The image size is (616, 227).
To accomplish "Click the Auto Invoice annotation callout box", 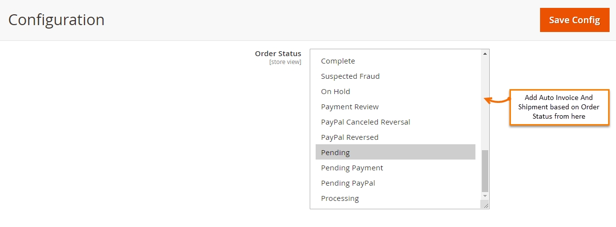I will pos(559,107).
